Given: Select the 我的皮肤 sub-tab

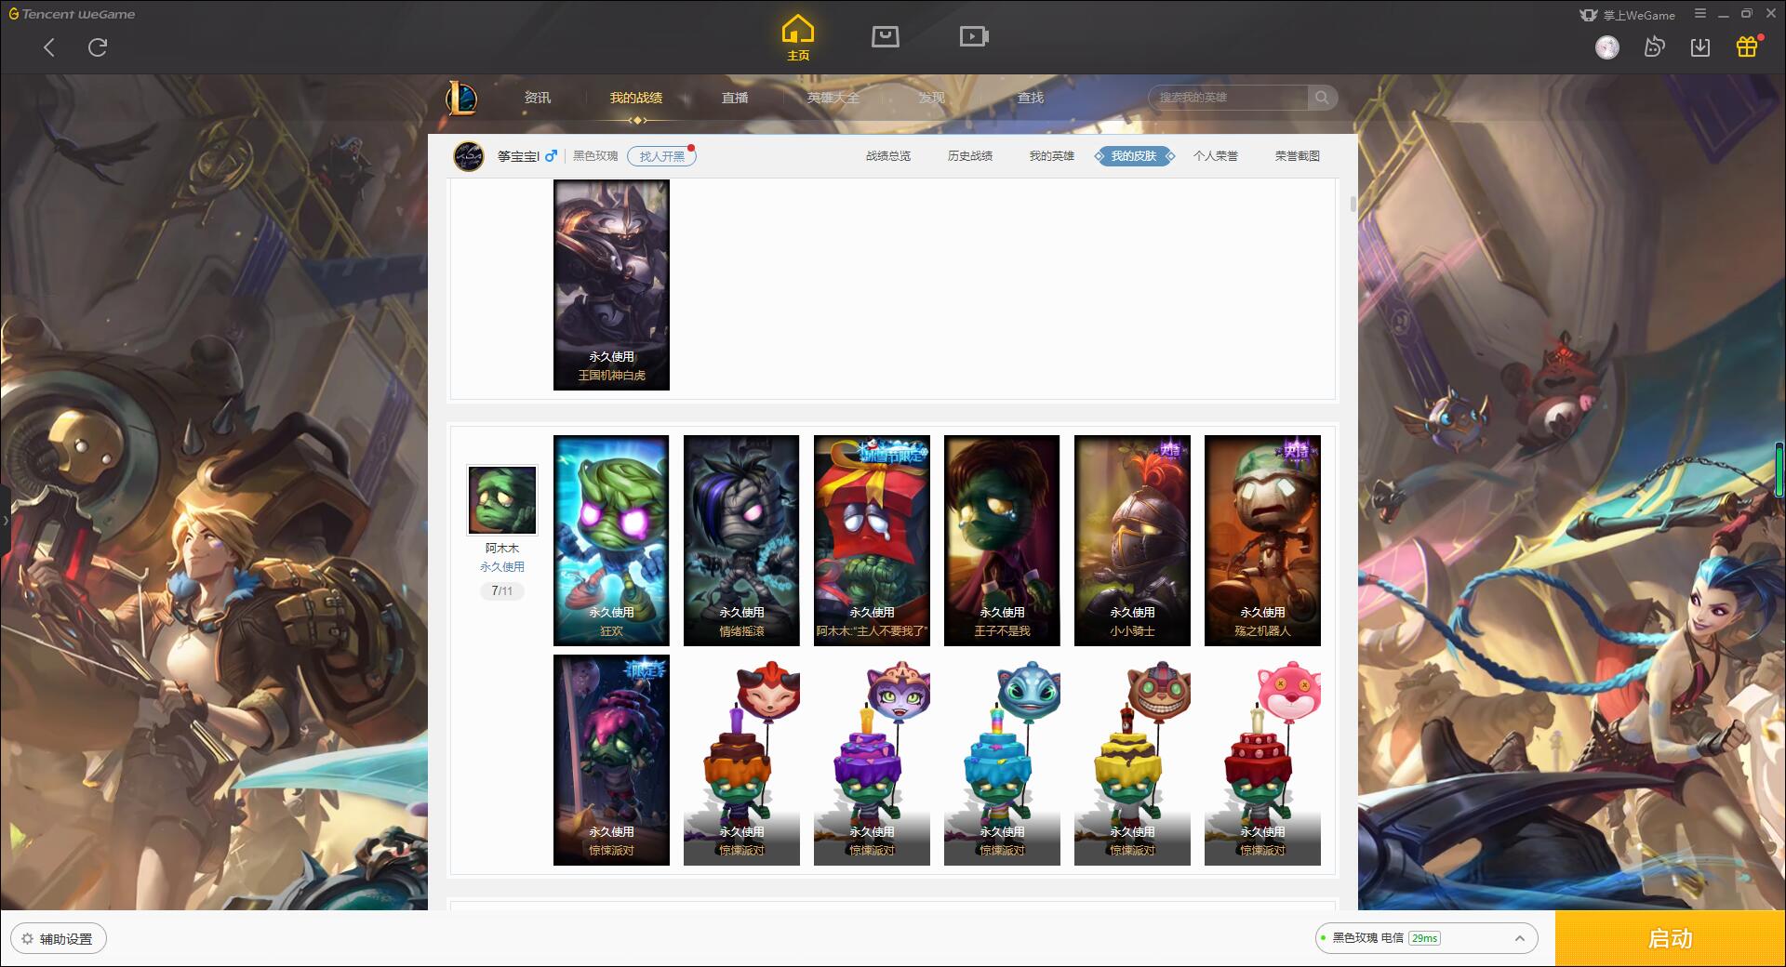Looking at the screenshot, I should 1134,156.
